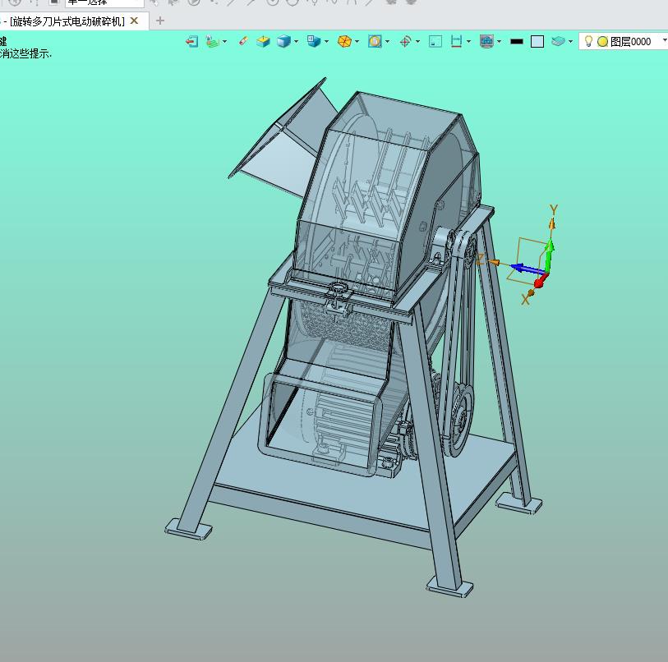Expand the dropdown next to the sketch grid icon
668x662 pixels.
coord(224,42)
